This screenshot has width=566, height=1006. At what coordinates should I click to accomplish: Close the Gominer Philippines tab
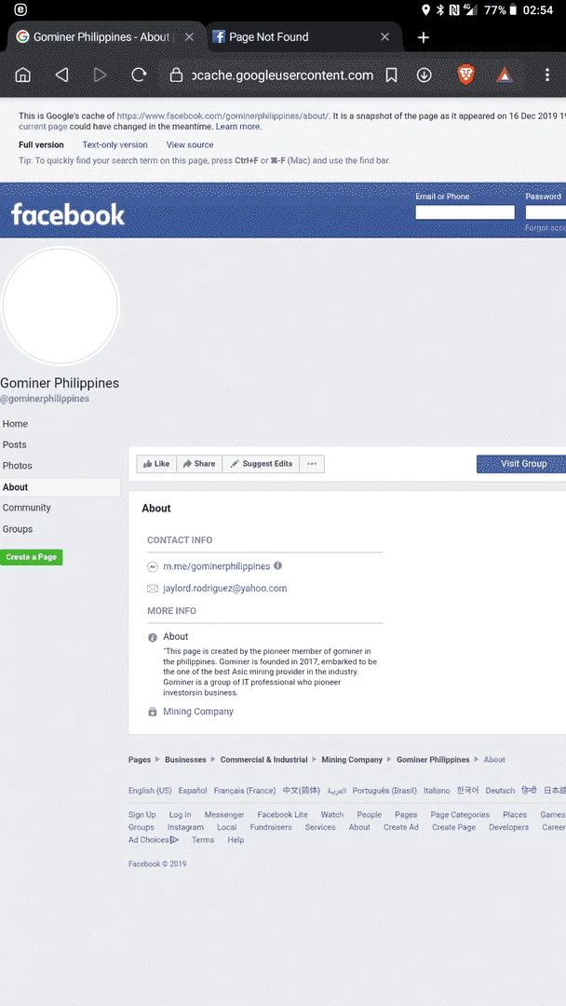click(x=189, y=37)
